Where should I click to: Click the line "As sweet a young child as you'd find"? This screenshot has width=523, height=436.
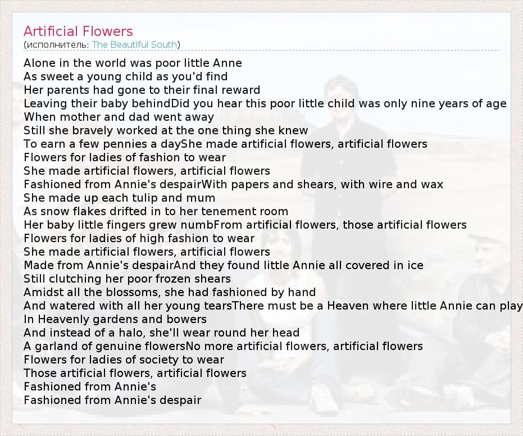(x=125, y=76)
